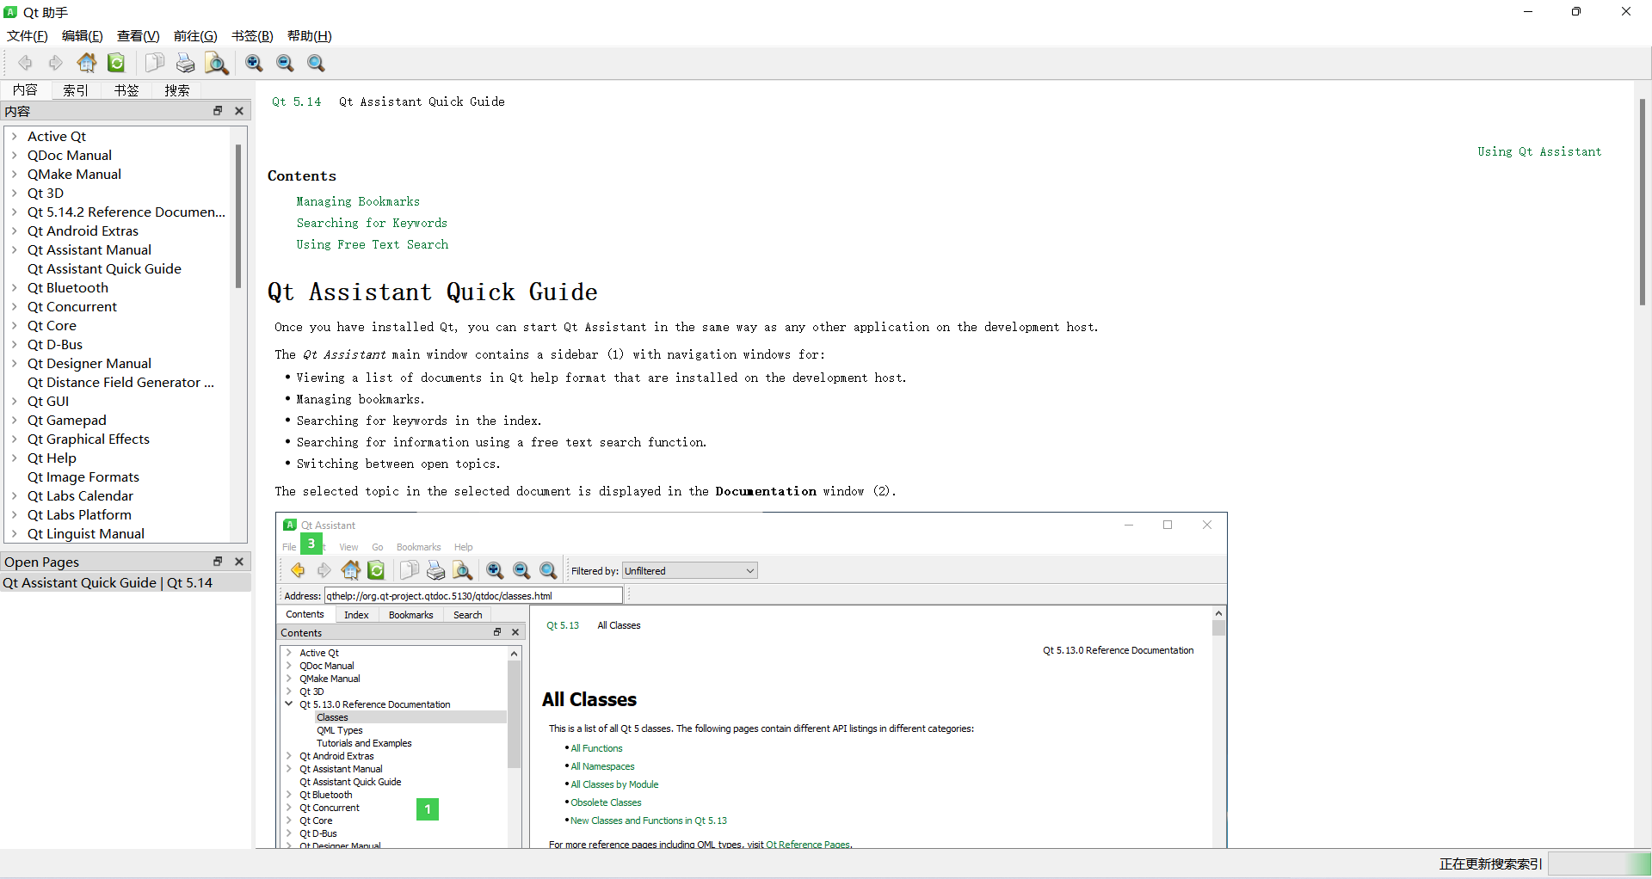The width and height of the screenshot is (1652, 879).
Task: Select Qt GUI in contents tree
Action: (48, 401)
